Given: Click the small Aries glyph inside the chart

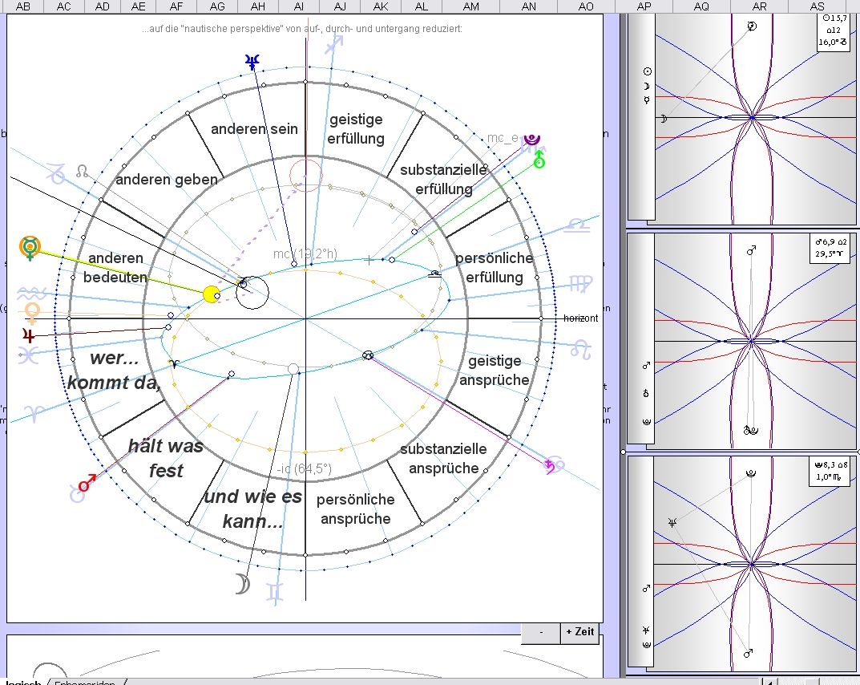Looking at the screenshot, I should pyautogui.click(x=174, y=364).
